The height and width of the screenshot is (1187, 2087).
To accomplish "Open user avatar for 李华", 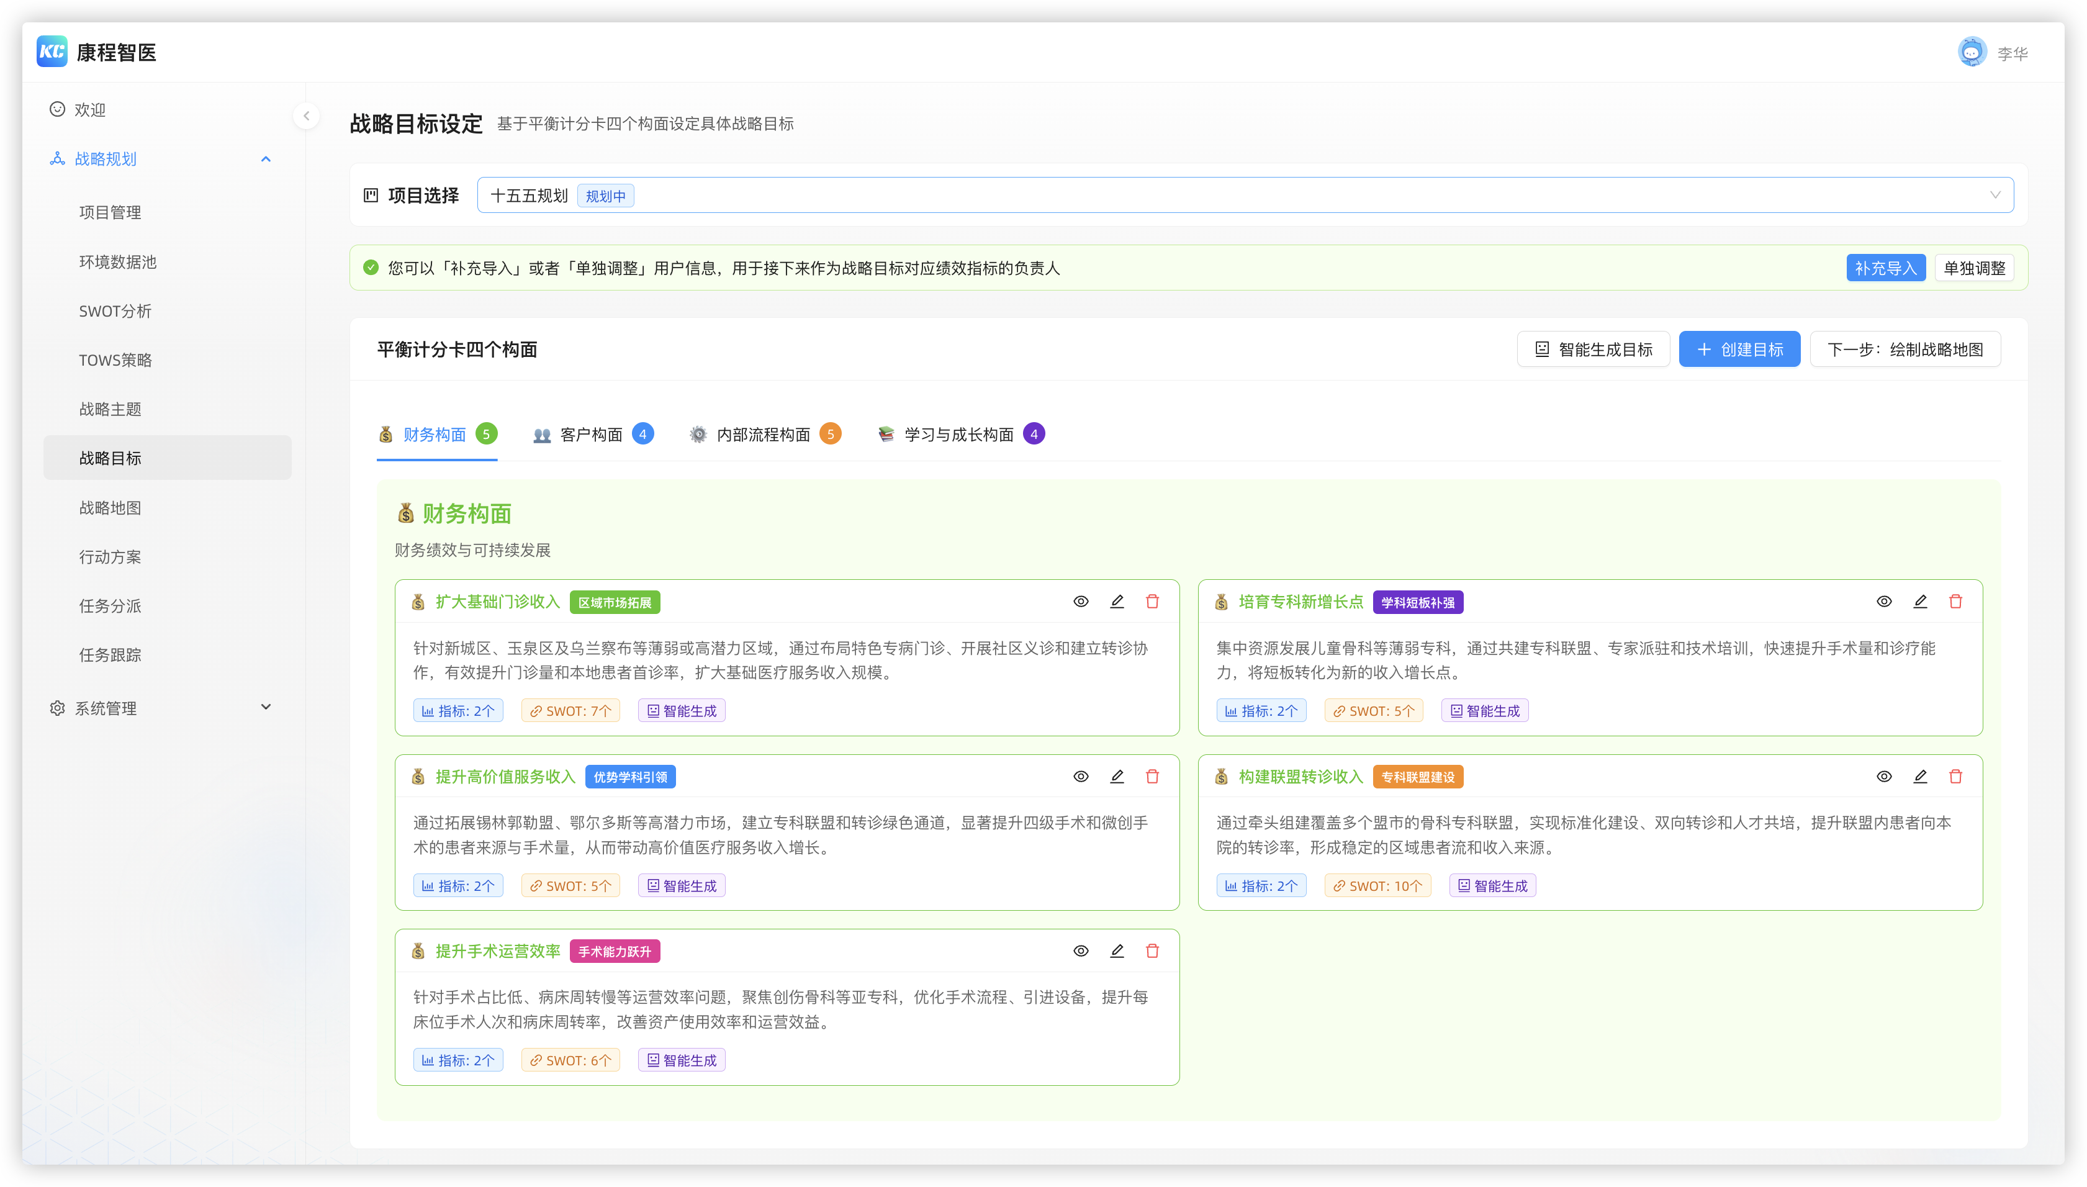I will (1972, 52).
